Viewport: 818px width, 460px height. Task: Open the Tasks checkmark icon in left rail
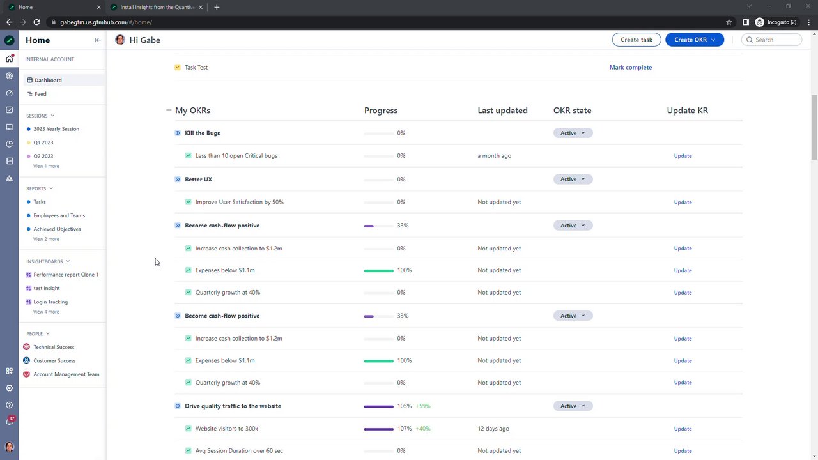point(9,110)
